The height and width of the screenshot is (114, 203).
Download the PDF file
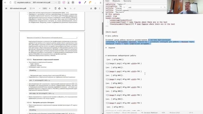(x=91, y=9)
